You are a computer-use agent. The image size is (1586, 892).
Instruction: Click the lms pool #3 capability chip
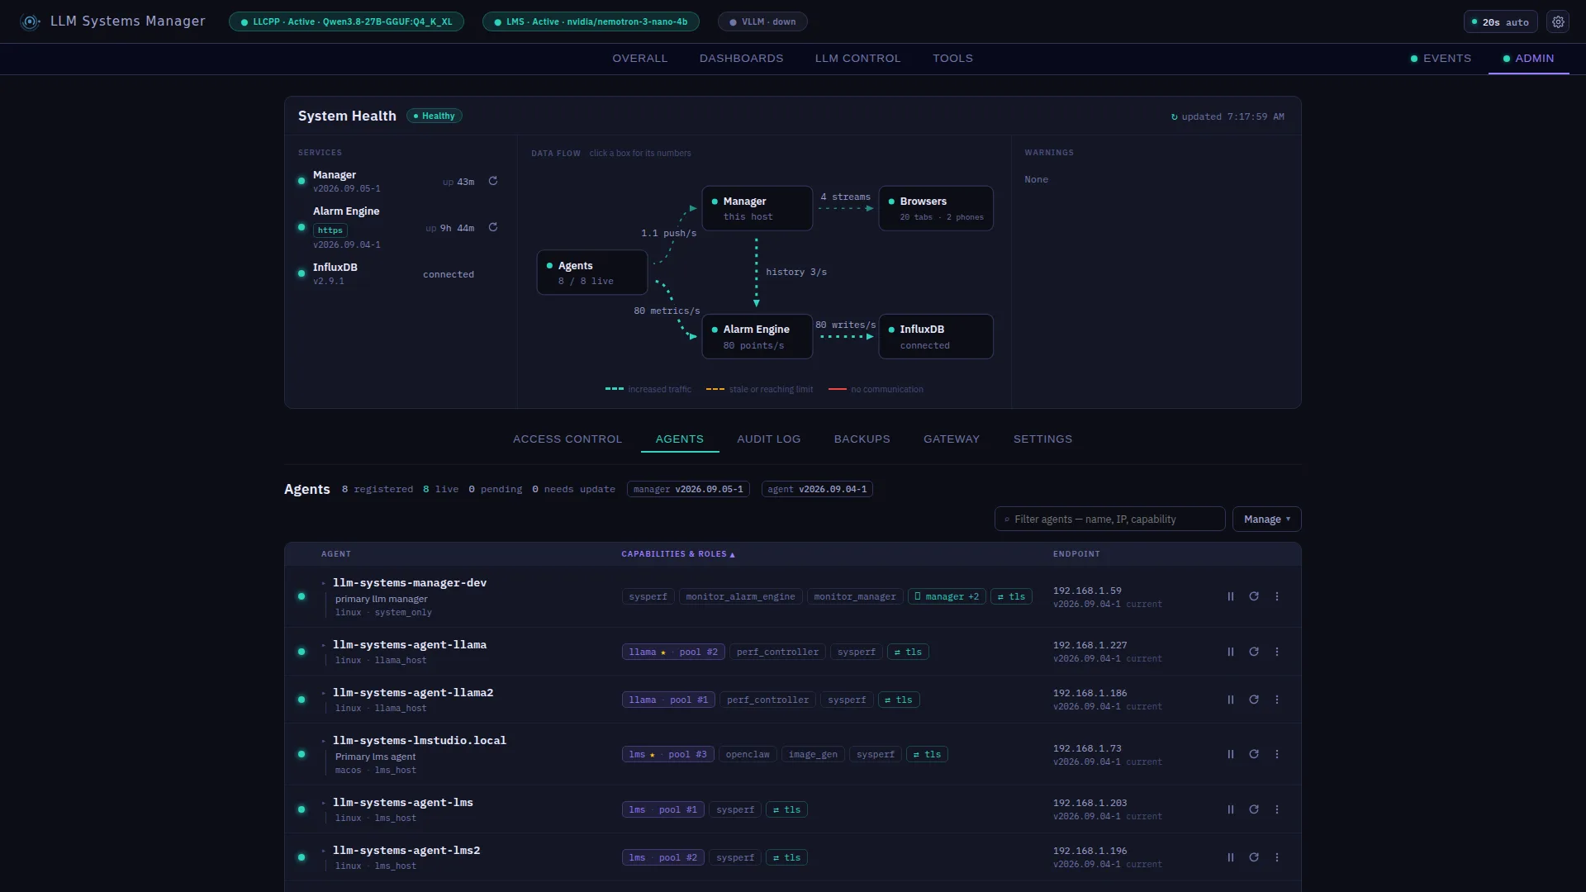pyautogui.click(x=667, y=754)
